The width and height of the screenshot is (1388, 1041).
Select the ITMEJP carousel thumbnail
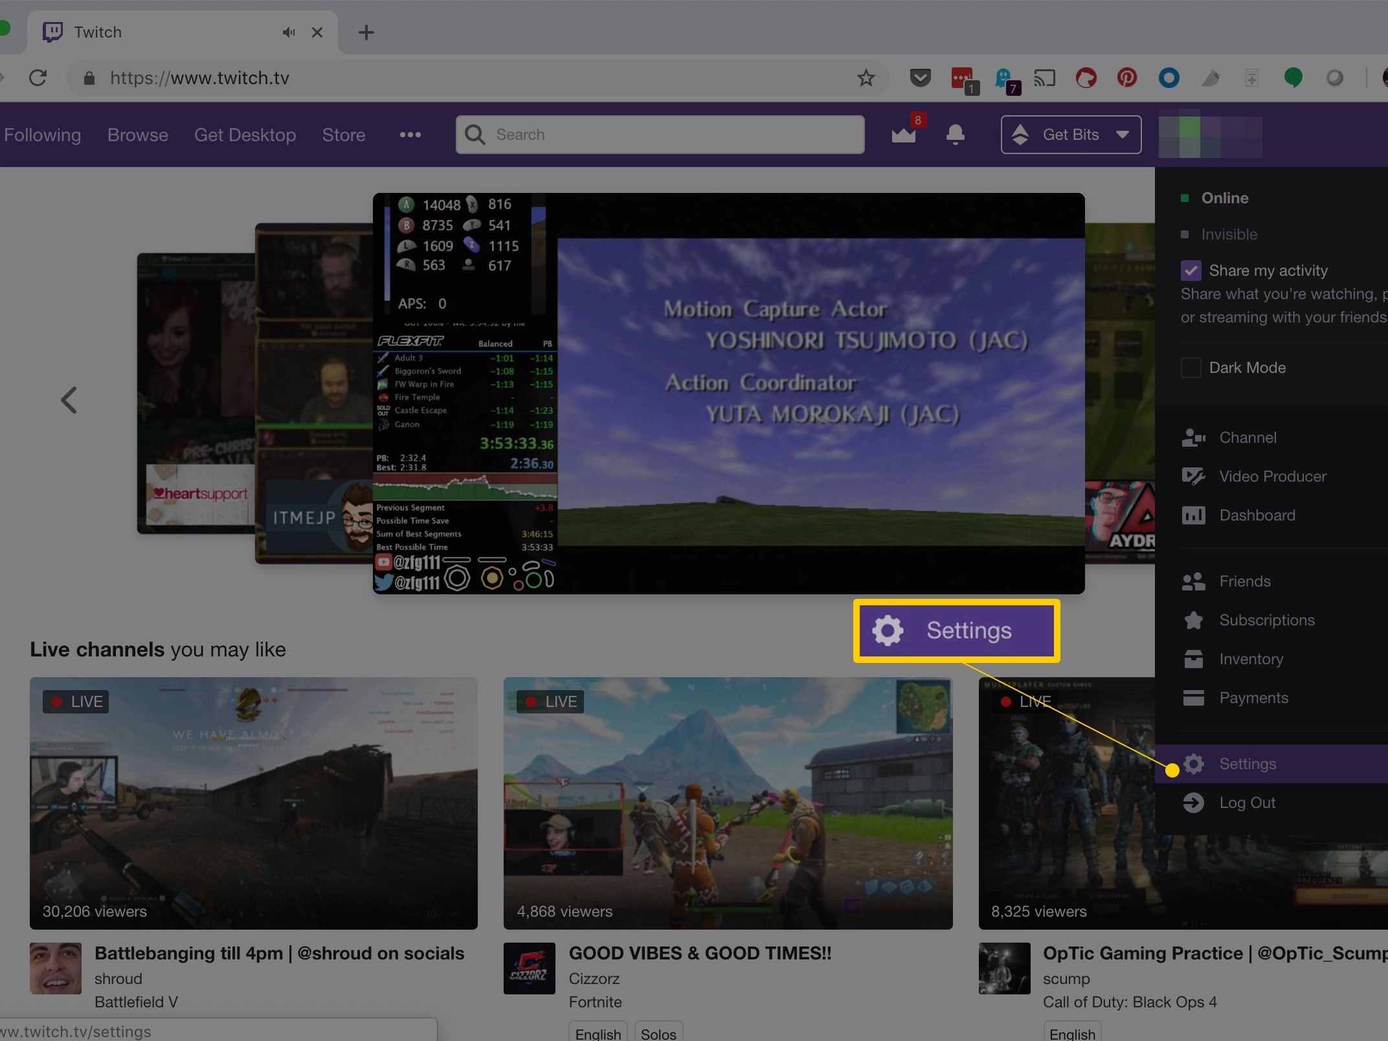(314, 394)
